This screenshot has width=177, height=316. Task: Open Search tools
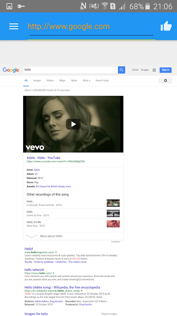coord(102,81)
